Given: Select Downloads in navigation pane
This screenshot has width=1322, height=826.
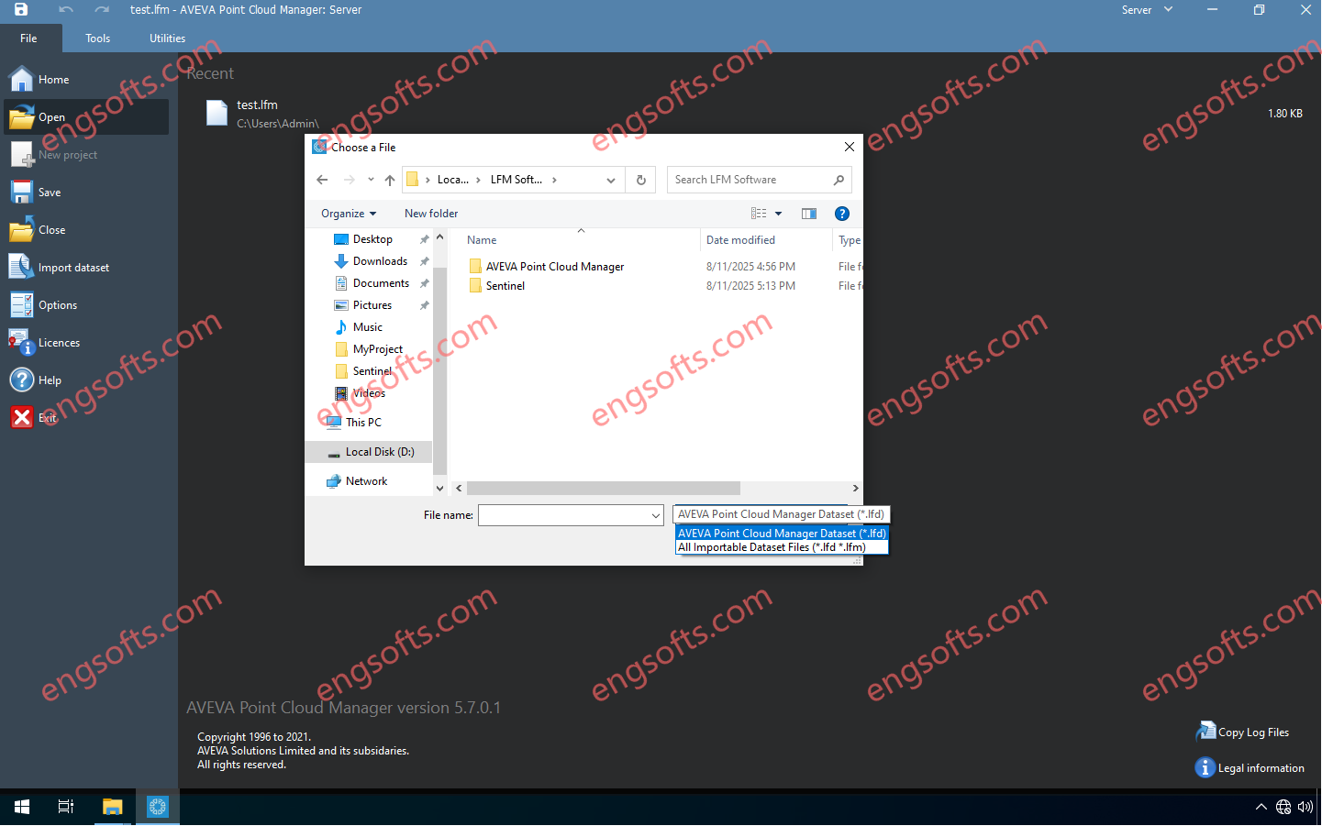Looking at the screenshot, I should coord(380,261).
